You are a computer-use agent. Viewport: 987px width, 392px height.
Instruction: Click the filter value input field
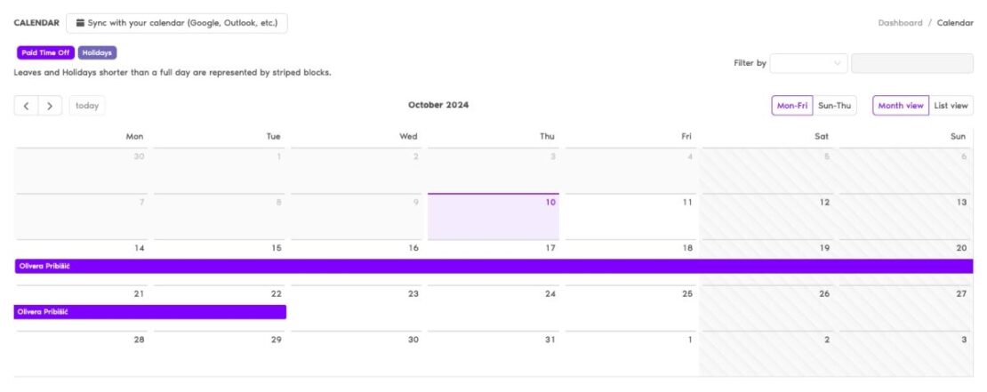pyautogui.click(x=911, y=63)
